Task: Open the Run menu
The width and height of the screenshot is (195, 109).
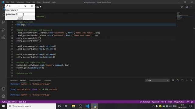Action: (39, 2)
